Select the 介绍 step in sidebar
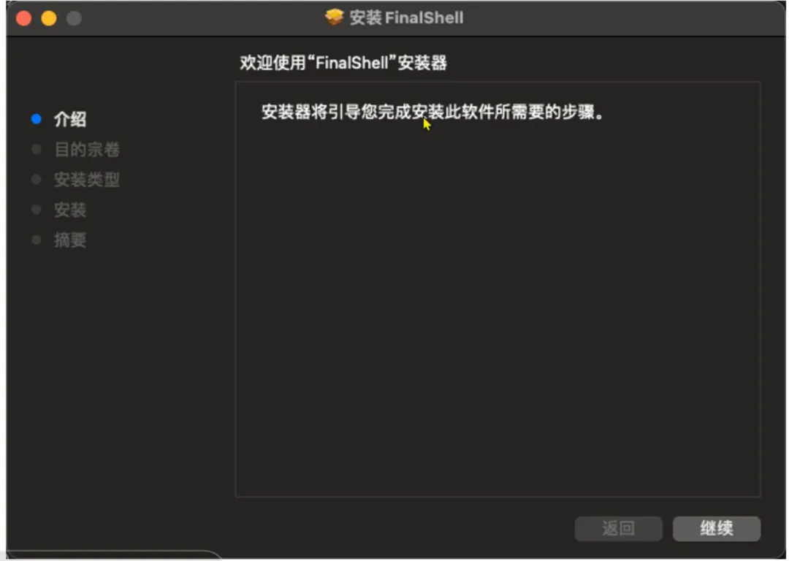The height and width of the screenshot is (561, 789). (x=70, y=119)
